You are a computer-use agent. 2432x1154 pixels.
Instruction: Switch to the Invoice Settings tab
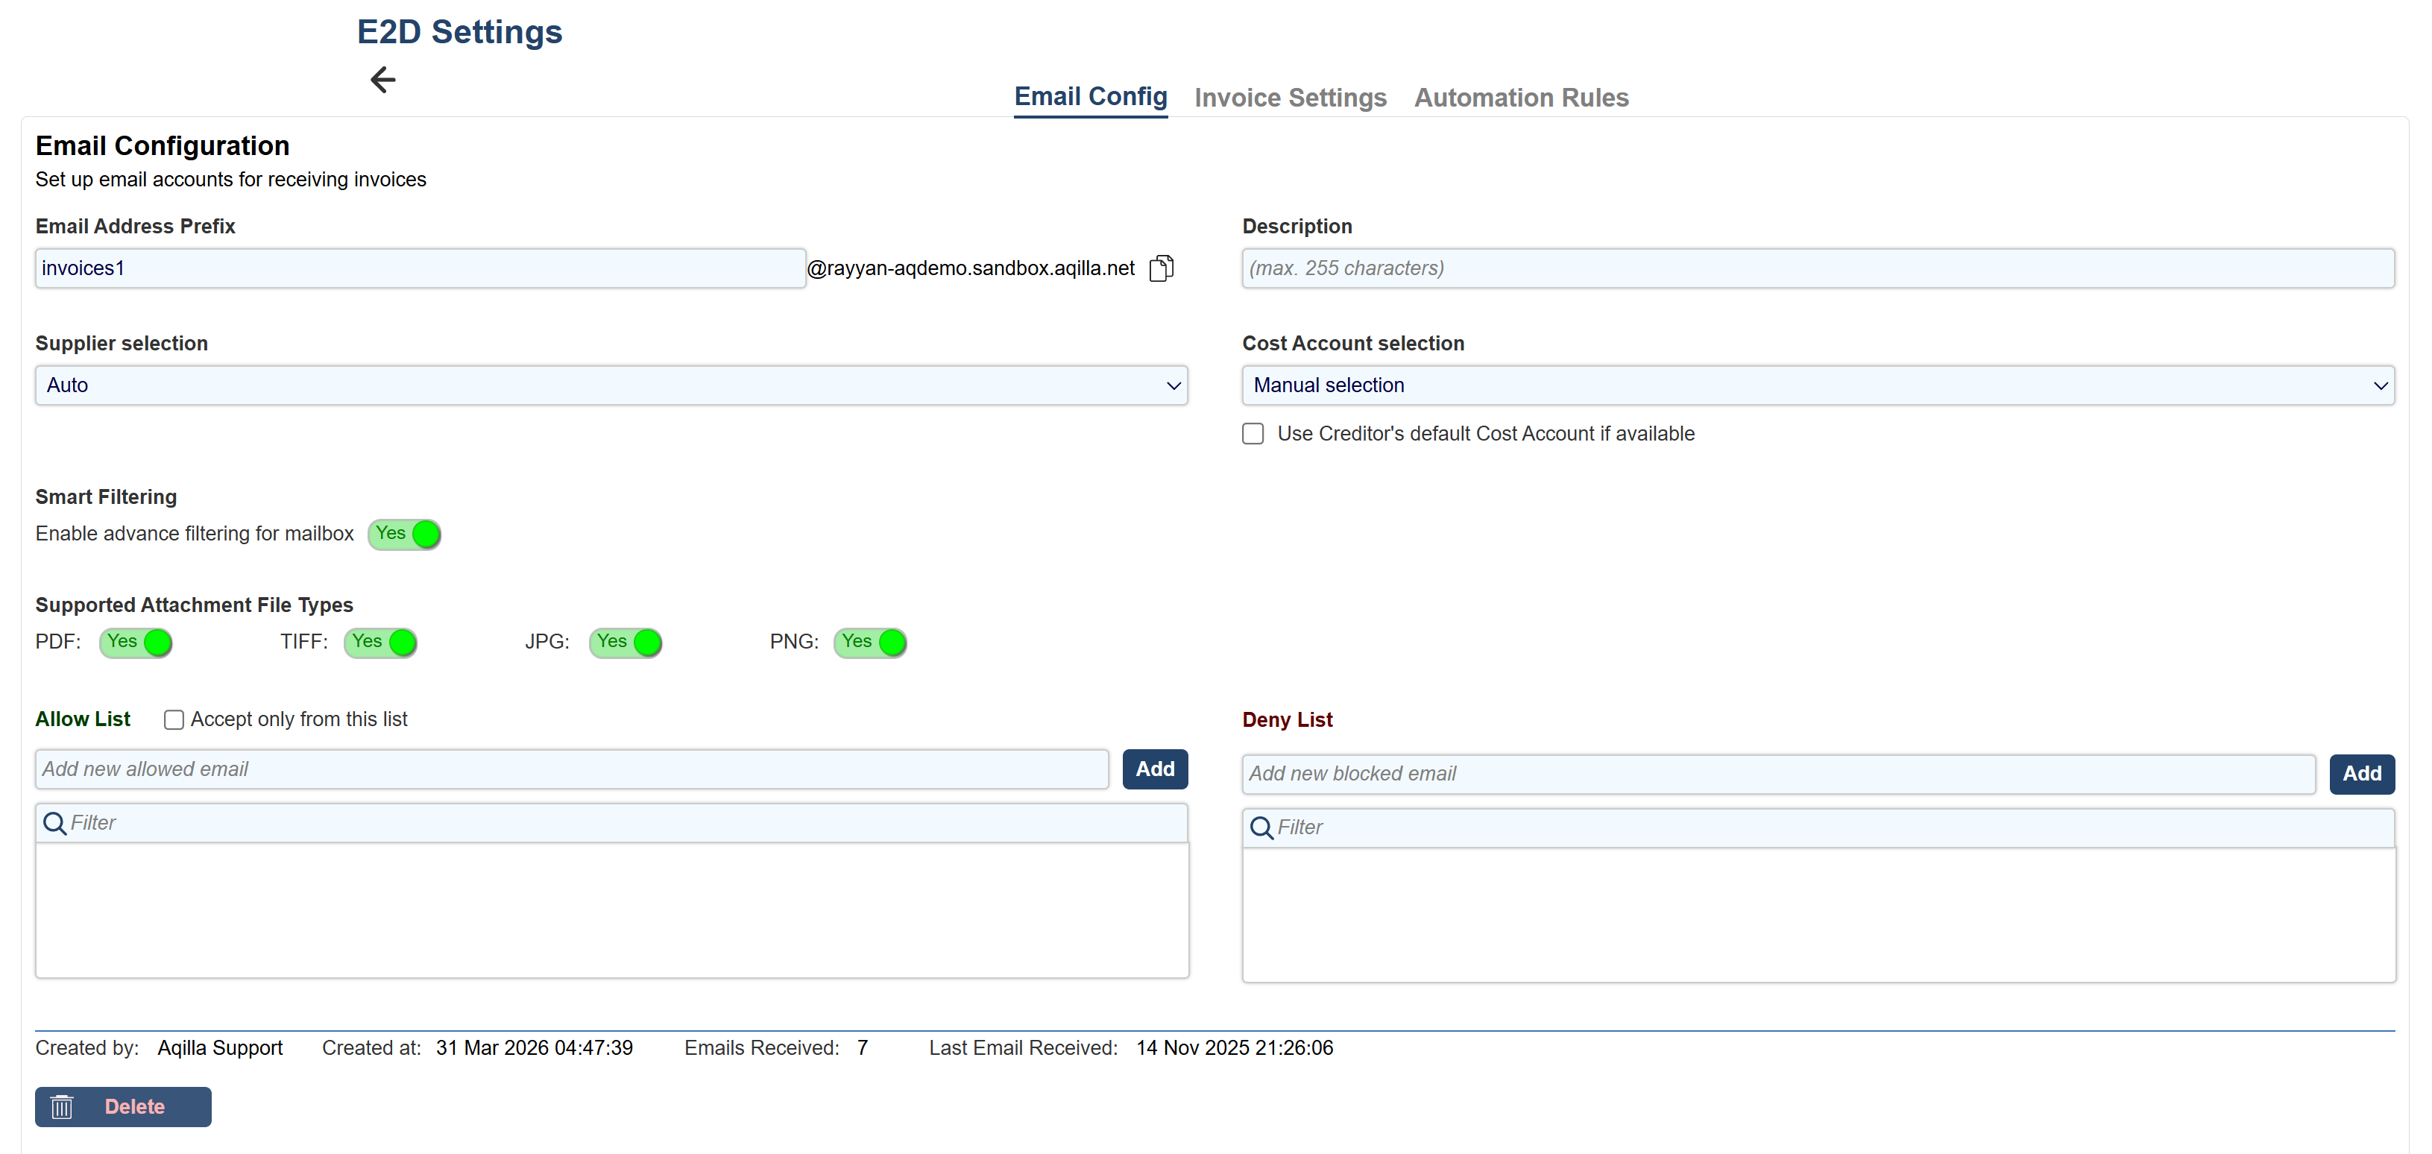click(x=1290, y=97)
